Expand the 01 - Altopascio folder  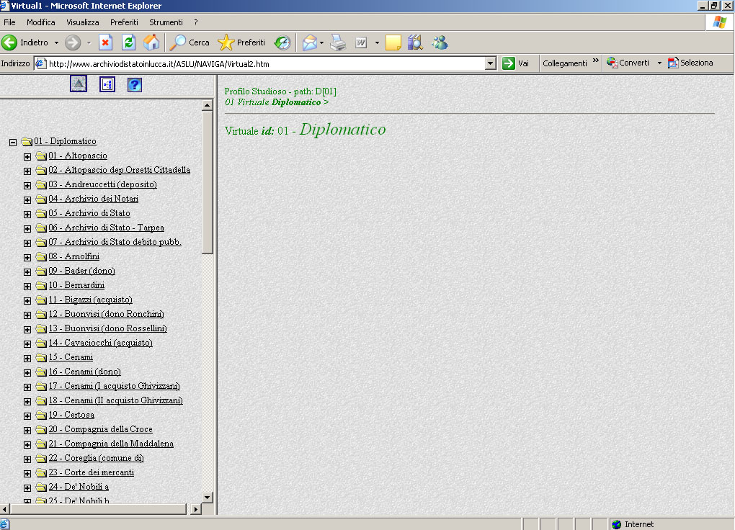pos(27,156)
